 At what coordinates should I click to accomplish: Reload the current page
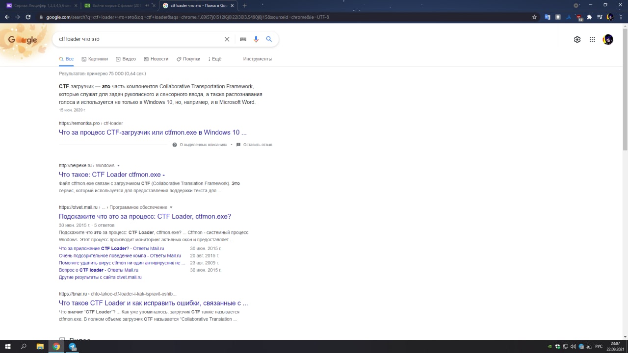[28, 17]
